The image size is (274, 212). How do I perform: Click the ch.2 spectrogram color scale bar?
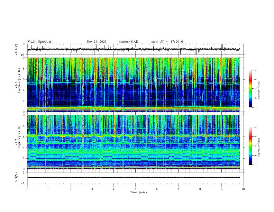(x=250, y=146)
